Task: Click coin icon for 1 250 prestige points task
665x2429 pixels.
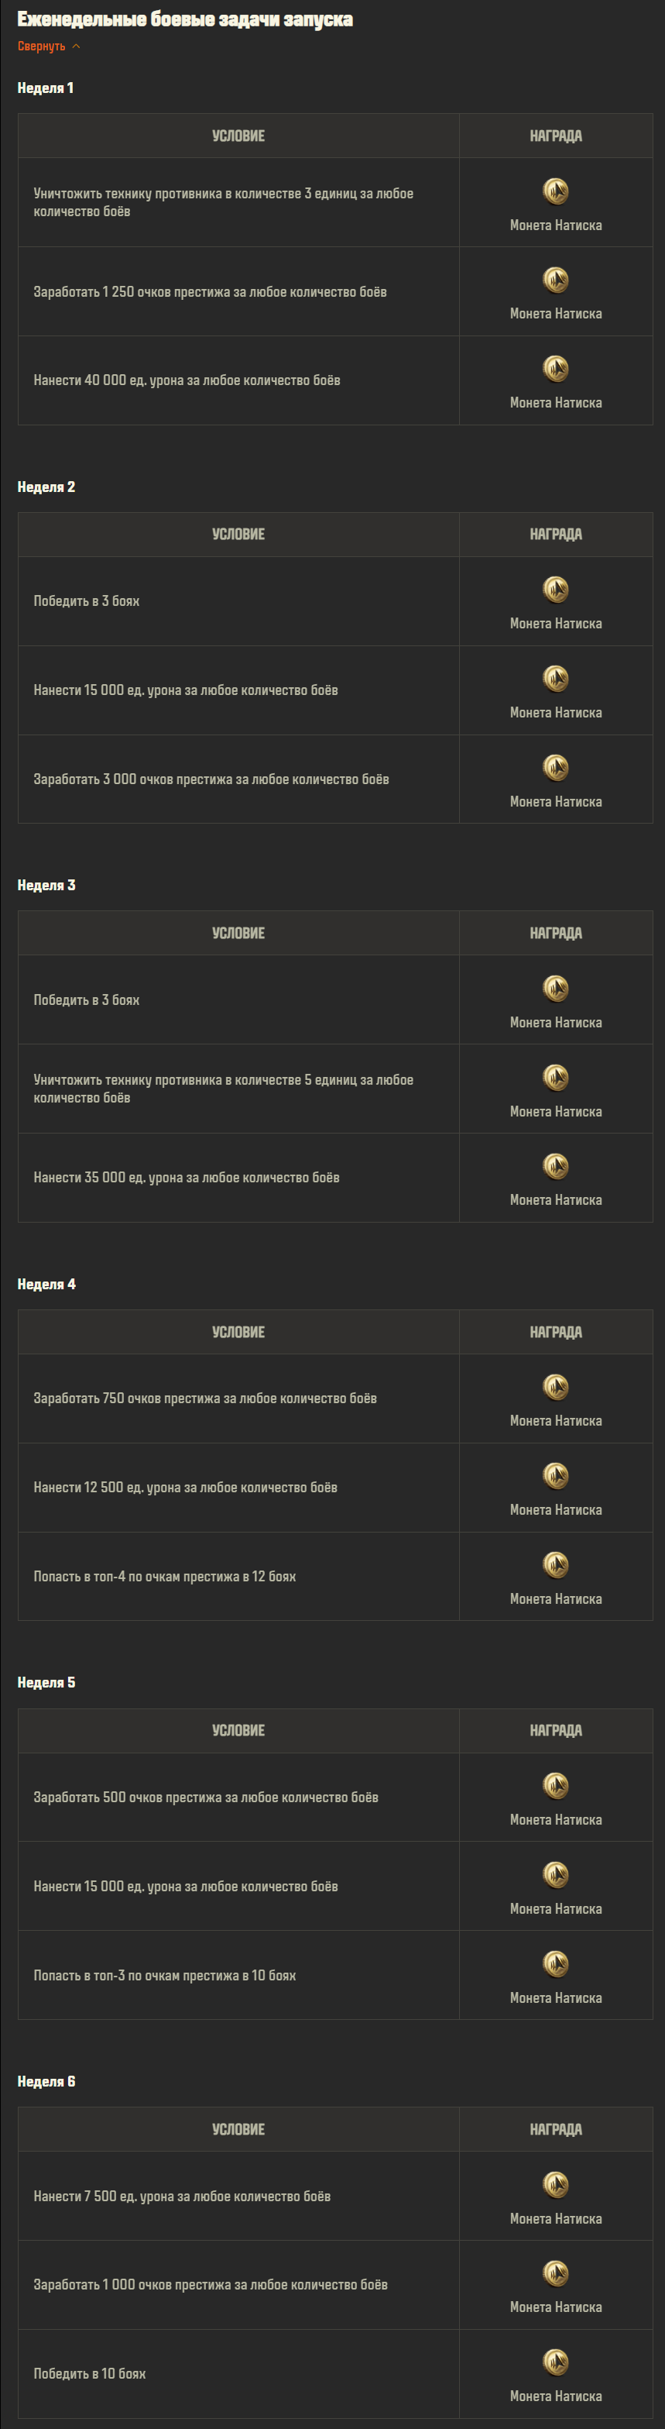Action: point(556,280)
